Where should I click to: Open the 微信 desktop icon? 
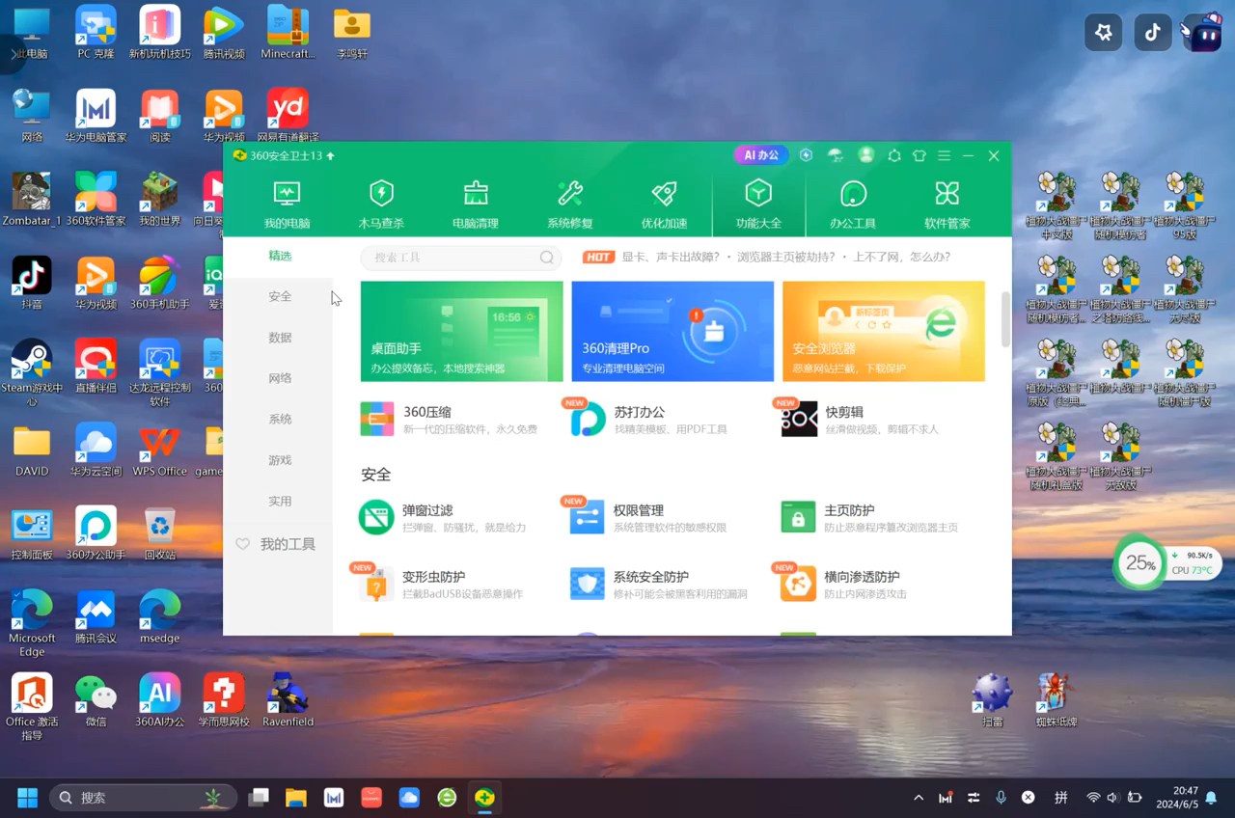click(x=96, y=701)
